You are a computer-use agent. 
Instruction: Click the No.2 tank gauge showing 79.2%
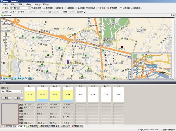coord(42,94)
